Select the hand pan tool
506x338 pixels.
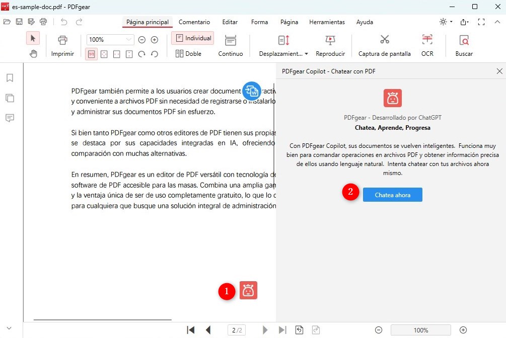coord(33,54)
